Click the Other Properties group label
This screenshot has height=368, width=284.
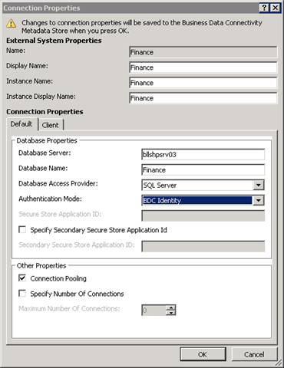click(41, 266)
